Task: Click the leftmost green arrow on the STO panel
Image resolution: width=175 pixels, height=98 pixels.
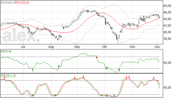Action: point(33,96)
